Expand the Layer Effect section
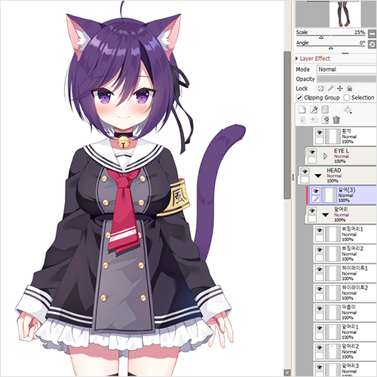This screenshot has height=377, width=377. [297, 59]
